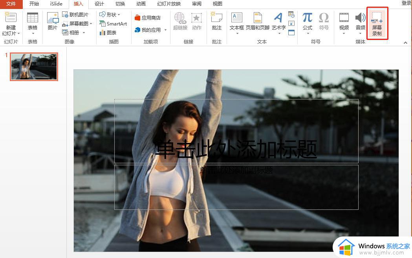The height and width of the screenshot is (258, 412).
Task: Open the 新建幻灯片 dropdown arrow
Action: point(18,34)
